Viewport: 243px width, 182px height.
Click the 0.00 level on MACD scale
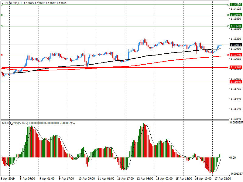point(233,157)
